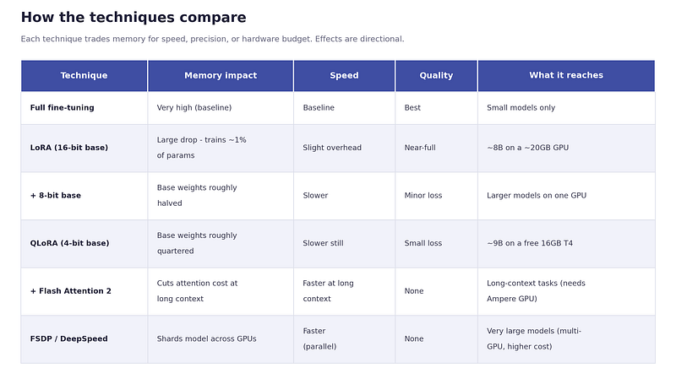Click the FSDP / DeepSpeed row label
This screenshot has width=676, height=384.
(69, 338)
